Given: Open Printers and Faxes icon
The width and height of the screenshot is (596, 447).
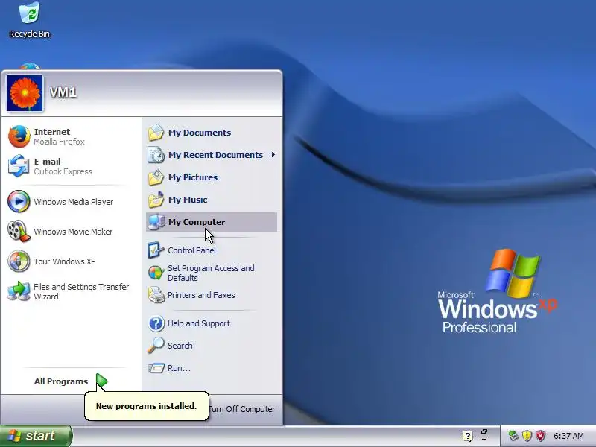Looking at the screenshot, I should point(156,295).
